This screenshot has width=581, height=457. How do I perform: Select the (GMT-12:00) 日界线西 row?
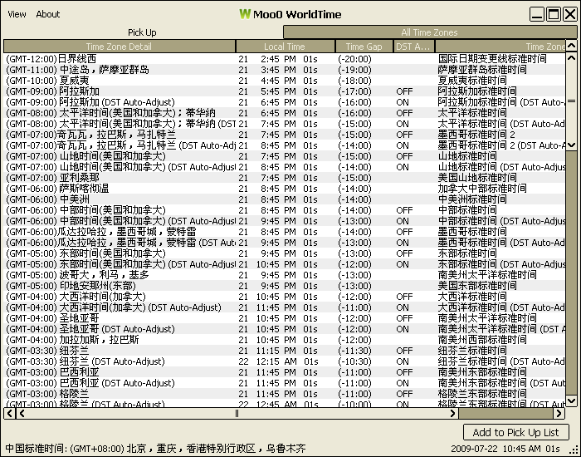coord(285,59)
